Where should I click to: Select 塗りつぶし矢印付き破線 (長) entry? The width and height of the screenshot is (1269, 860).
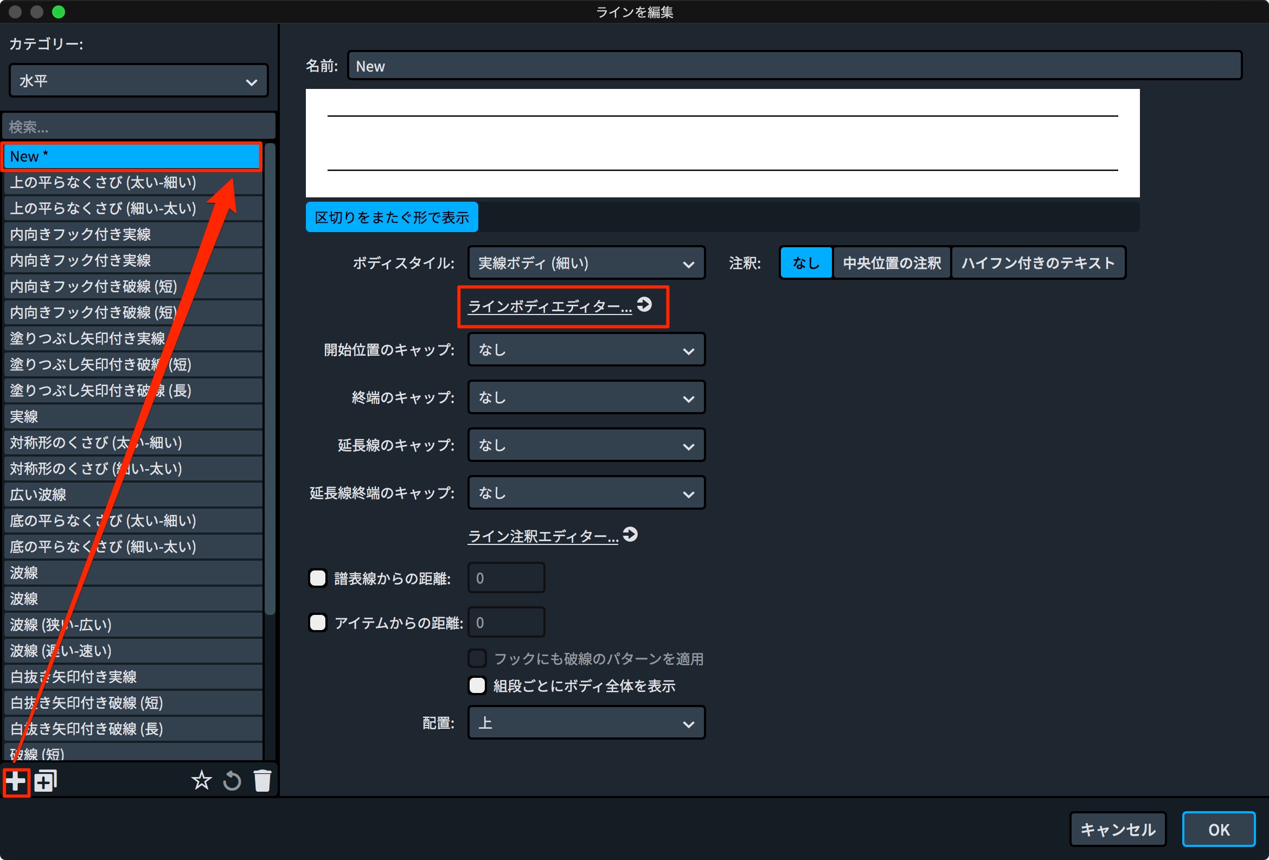133,391
